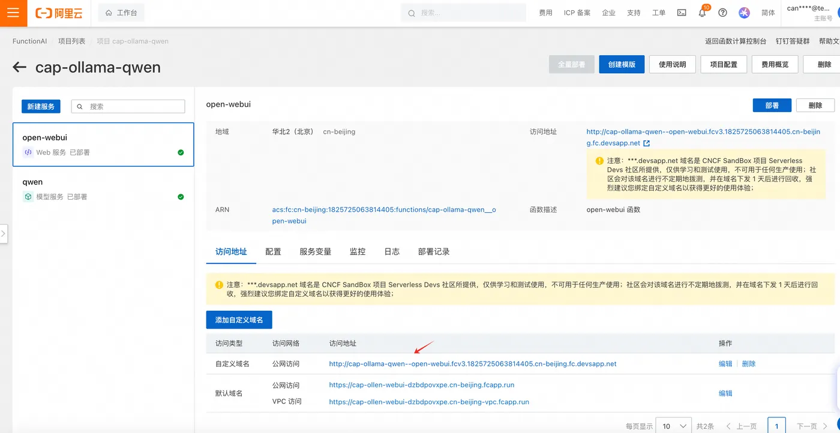Open the AI assistant icon in header
Image resolution: width=840 pixels, height=433 pixels.
pos(744,13)
